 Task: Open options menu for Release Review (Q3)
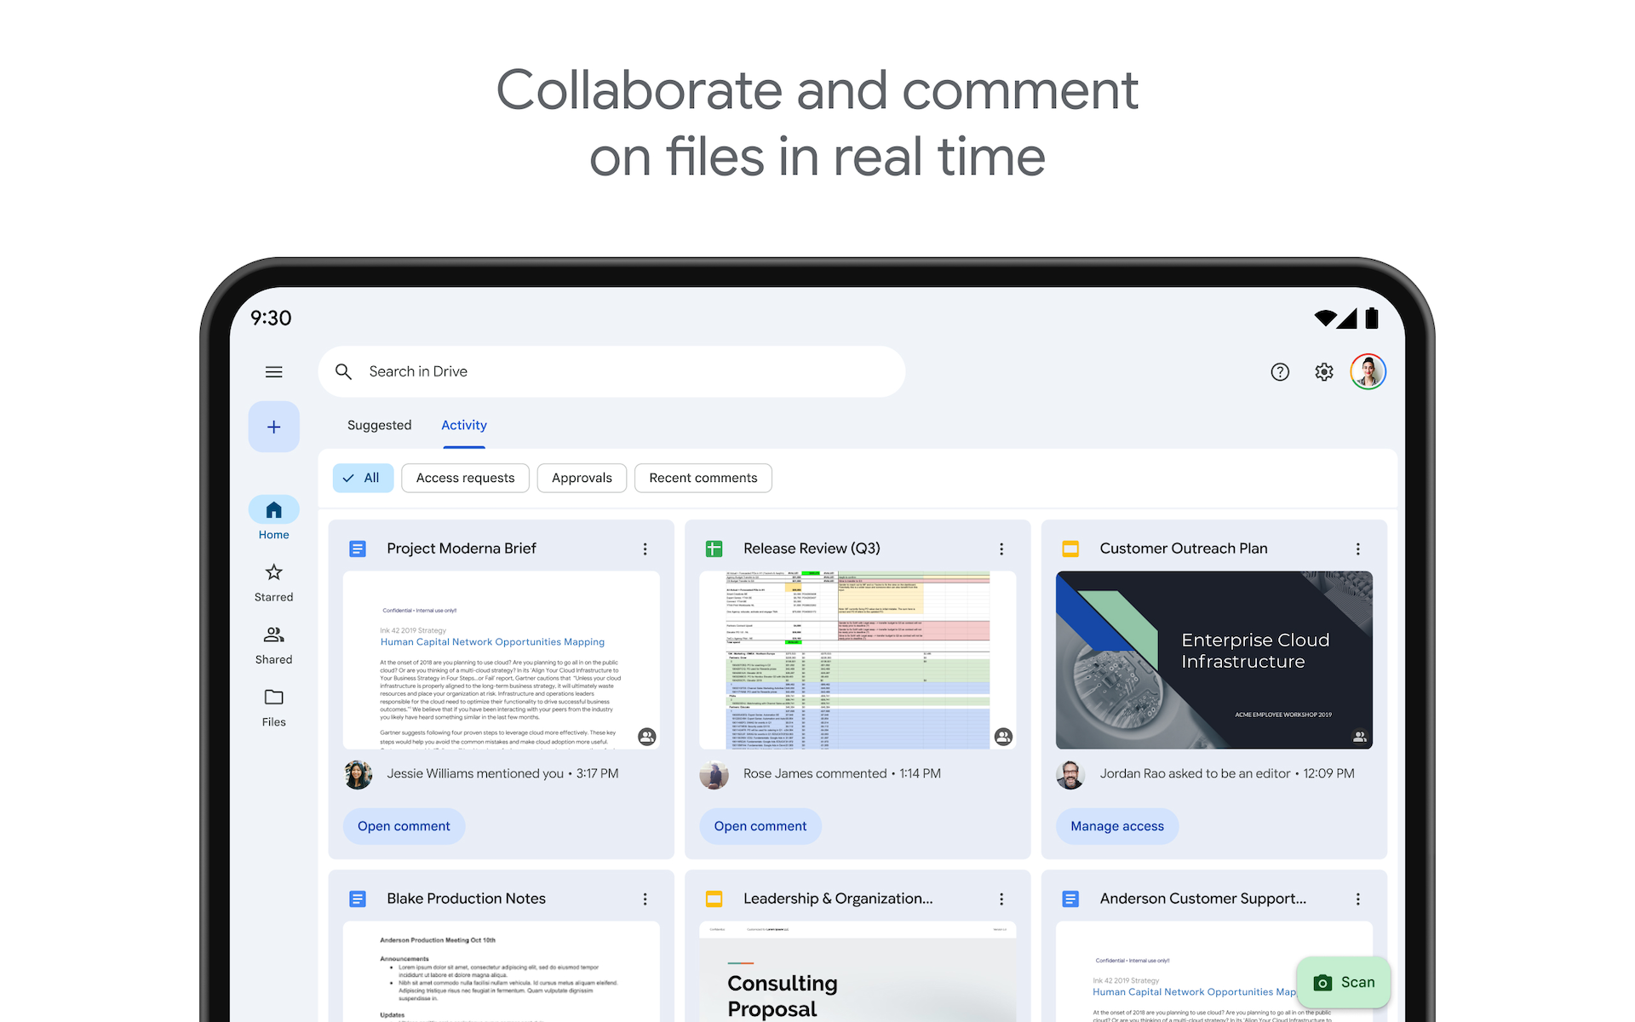coord(1001,548)
